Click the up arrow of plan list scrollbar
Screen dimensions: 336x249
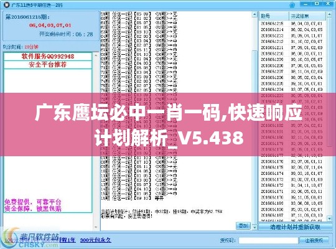pos(254,14)
